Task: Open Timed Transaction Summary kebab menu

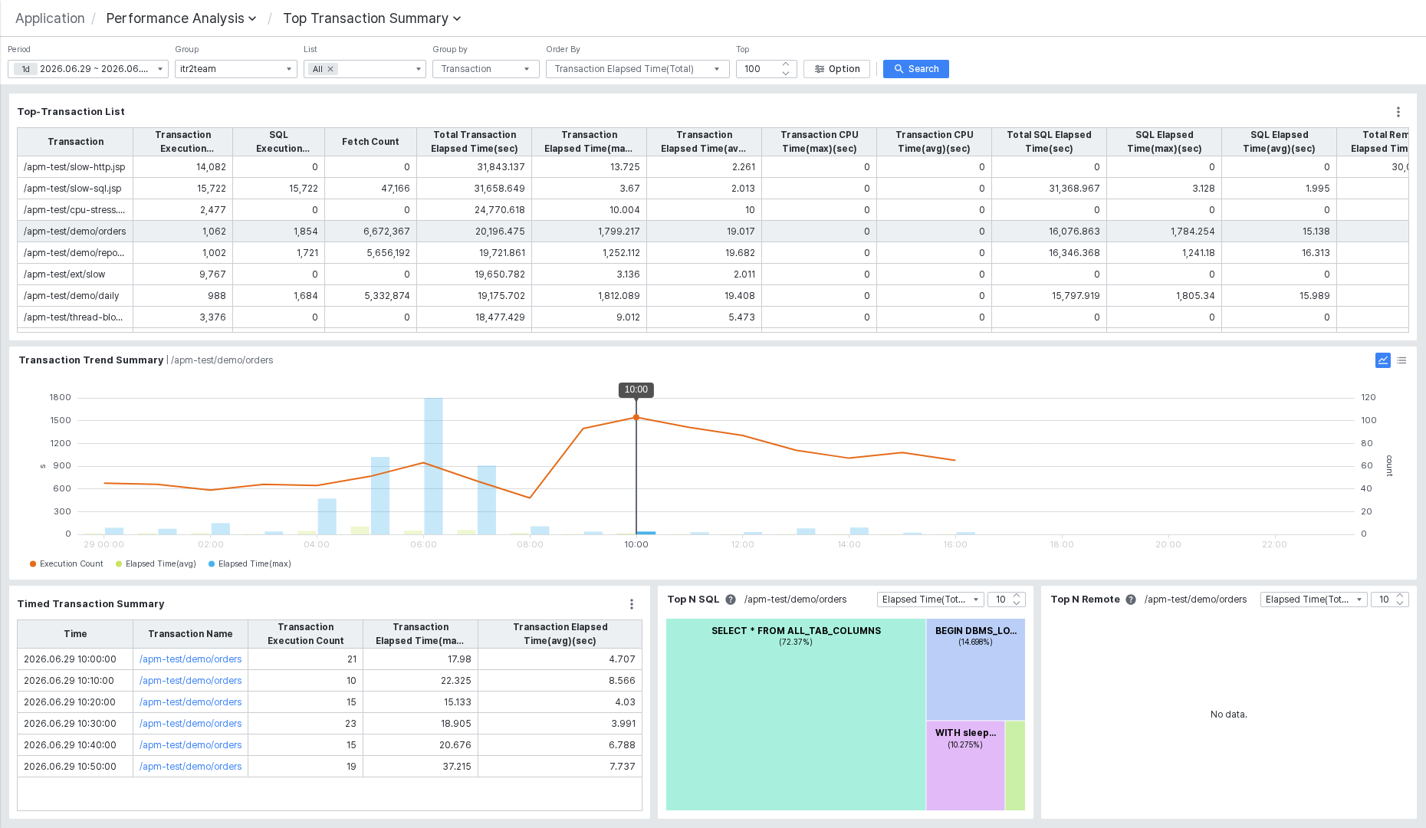Action: click(x=632, y=604)
